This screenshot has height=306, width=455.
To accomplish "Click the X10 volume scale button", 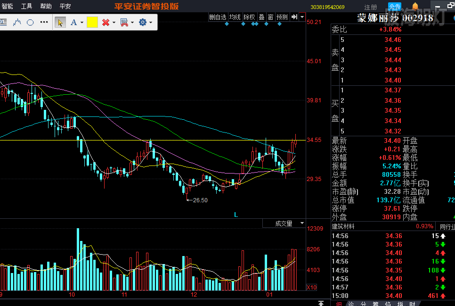I will pos(312,288).
